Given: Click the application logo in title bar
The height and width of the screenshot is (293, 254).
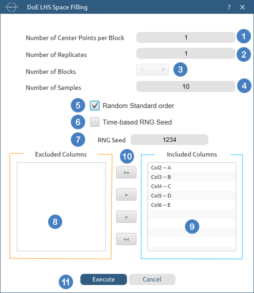Looking at the screenshot, I should (12, 7).
